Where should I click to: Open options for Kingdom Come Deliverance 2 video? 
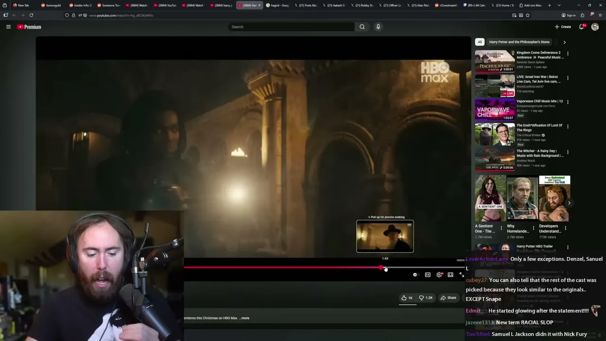pos(568,54)
